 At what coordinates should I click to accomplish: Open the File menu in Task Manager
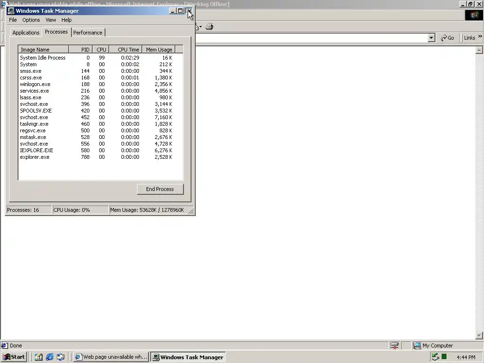pos(13,20)
